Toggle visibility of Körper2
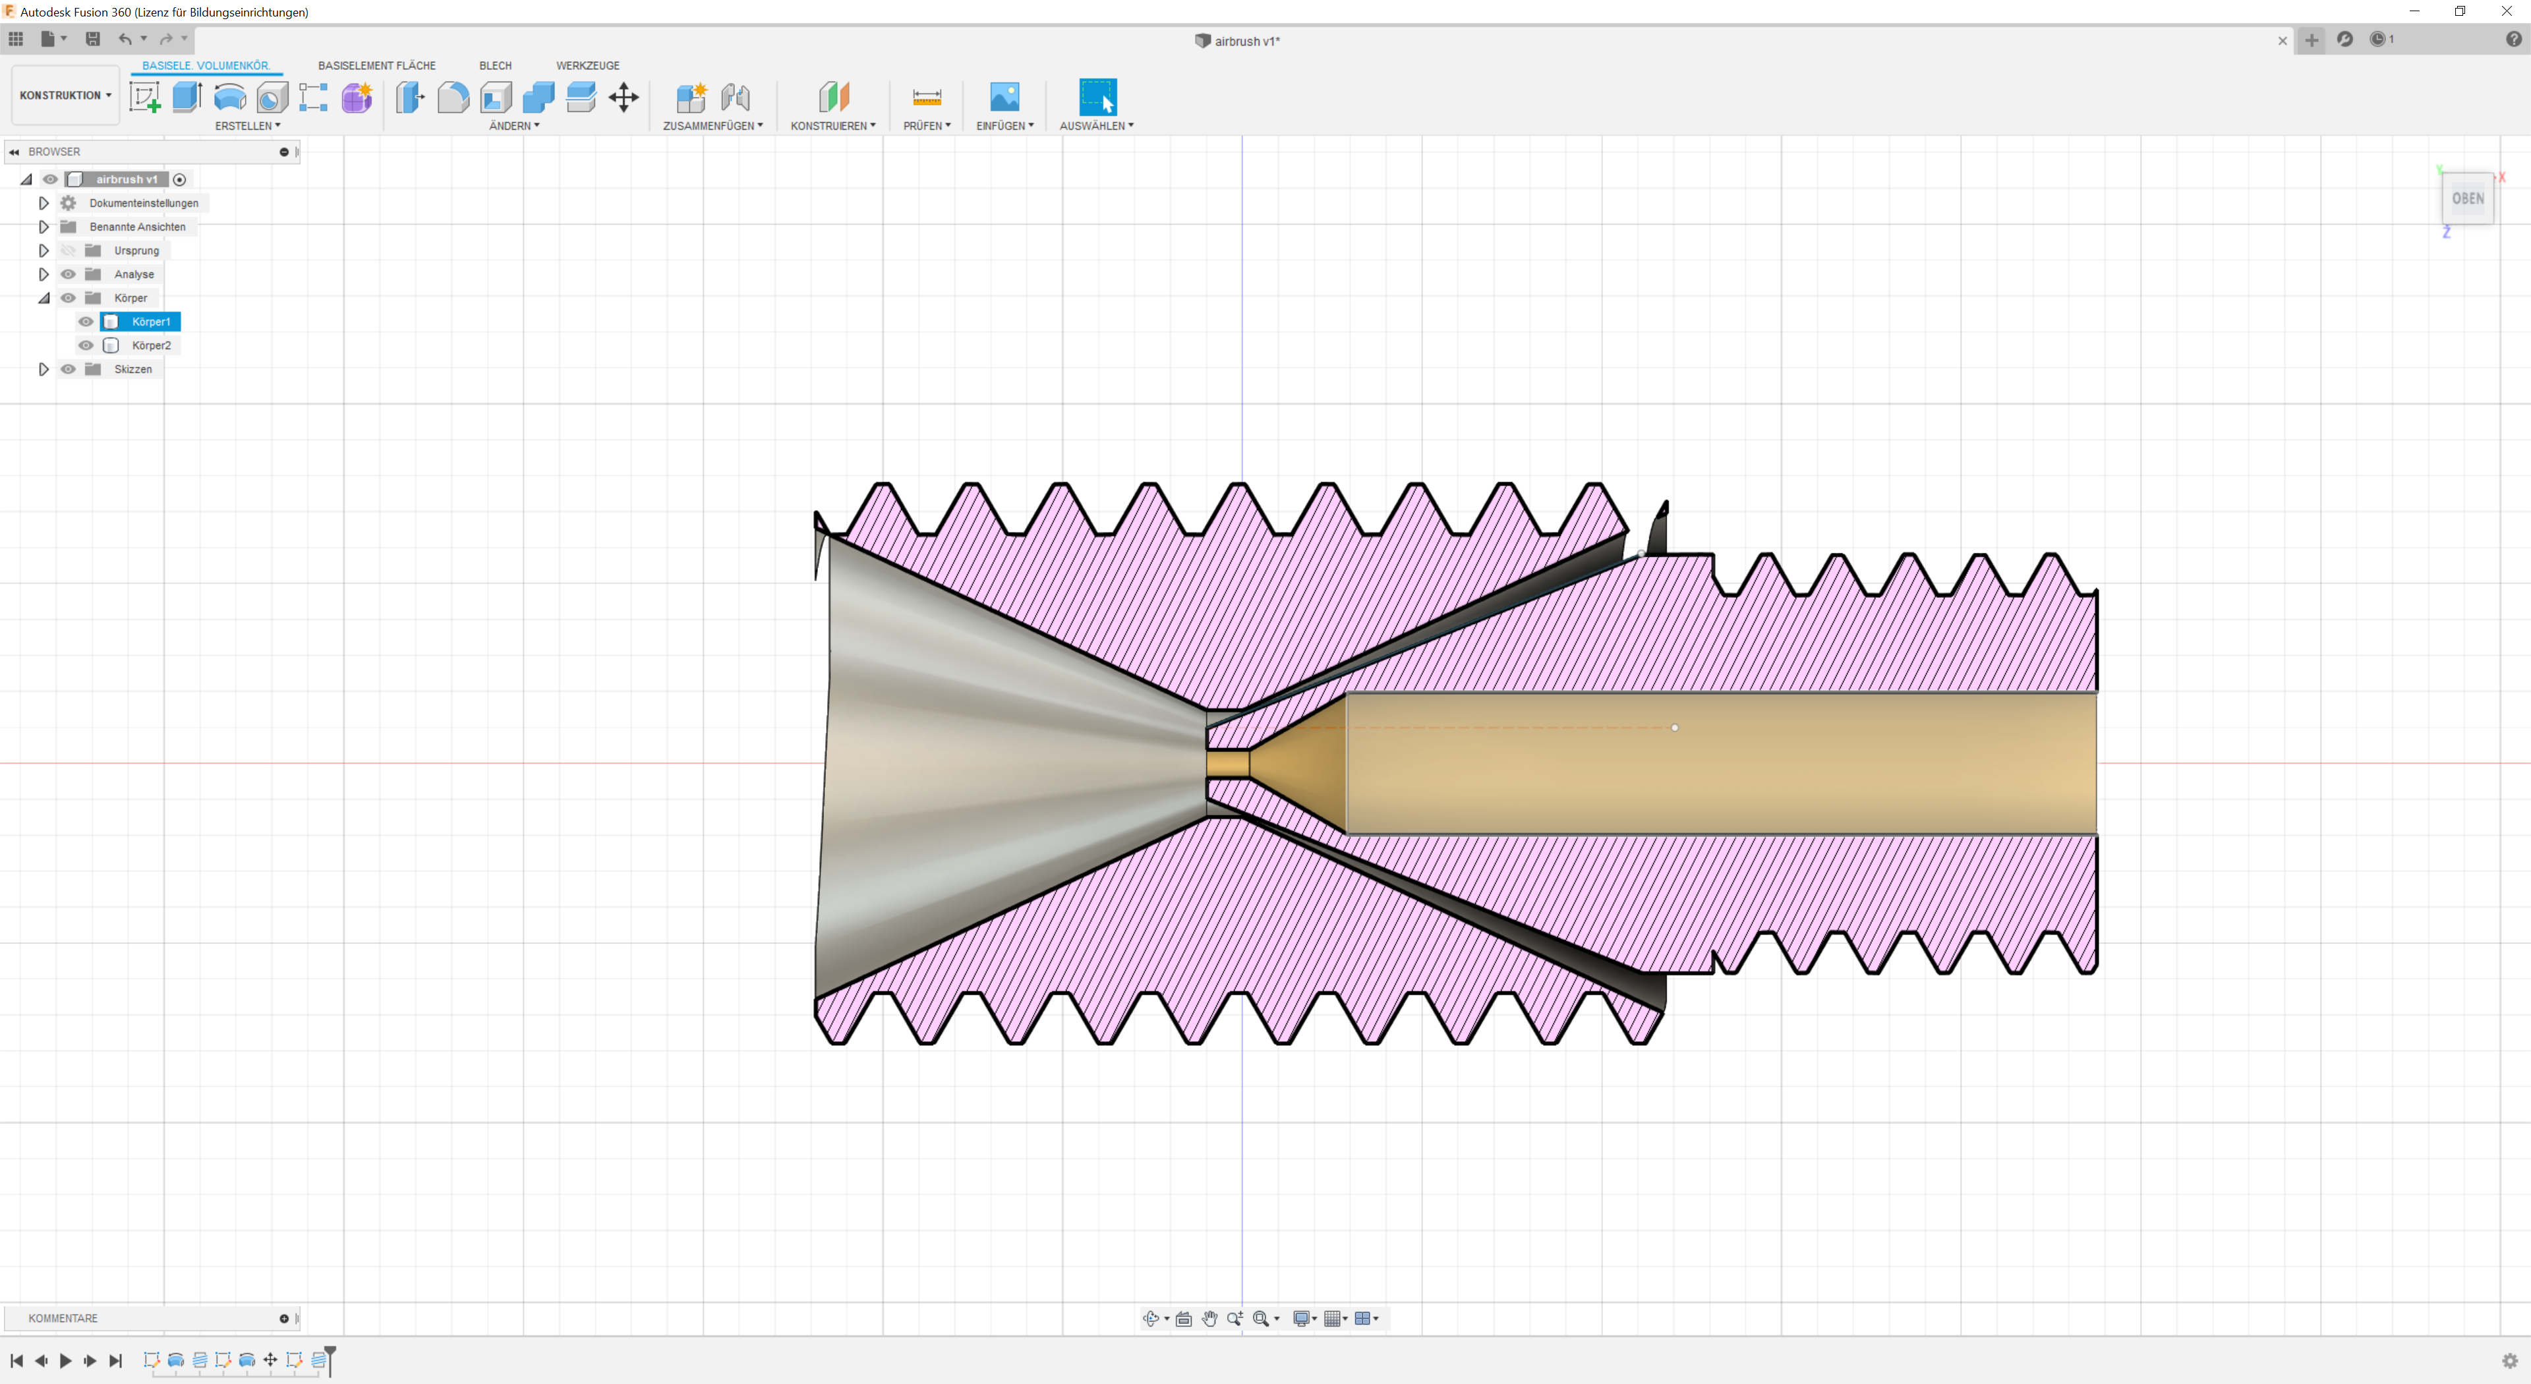The width and height of the screenshot is (2531, 1384). coord(86,345)
